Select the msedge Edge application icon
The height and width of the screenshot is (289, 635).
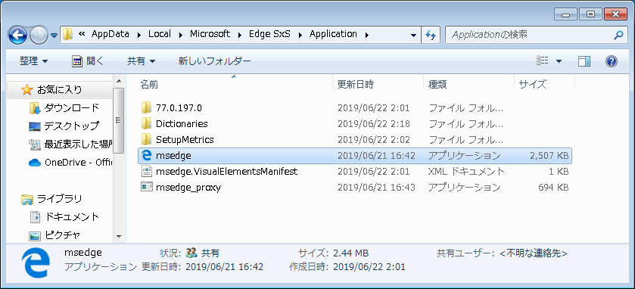tap(146, 155)
